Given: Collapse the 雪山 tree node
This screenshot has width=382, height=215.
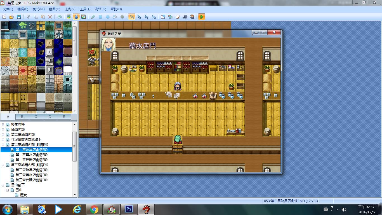Looking at the screenshot, I should (7, 190).
